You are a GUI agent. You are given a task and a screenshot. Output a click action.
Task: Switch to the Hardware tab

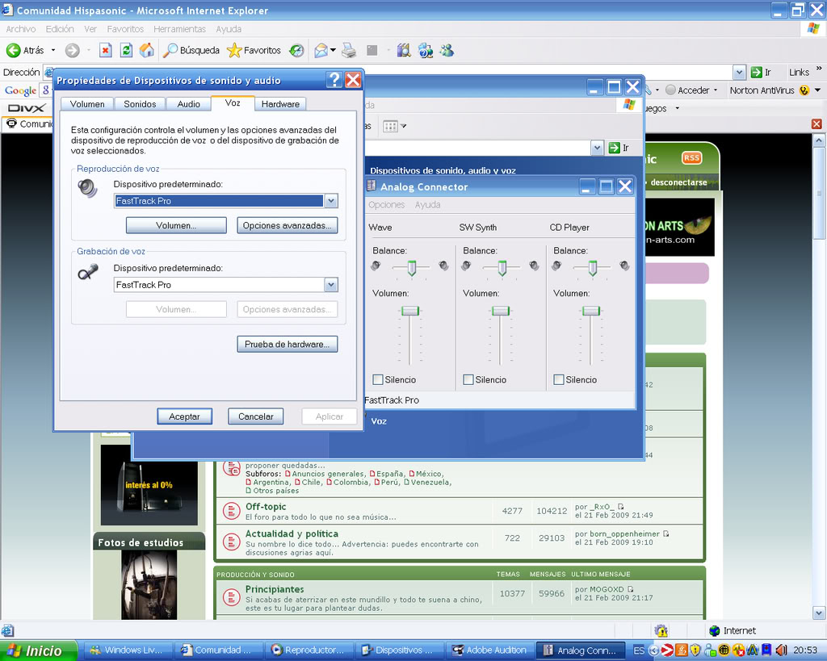tap(280, 104)
